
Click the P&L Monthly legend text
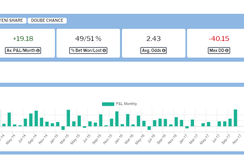coord(126,104)
